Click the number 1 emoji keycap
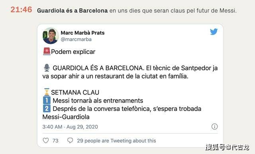The height and width of the screenshot is (154, 255). click(x=47, y=100)
